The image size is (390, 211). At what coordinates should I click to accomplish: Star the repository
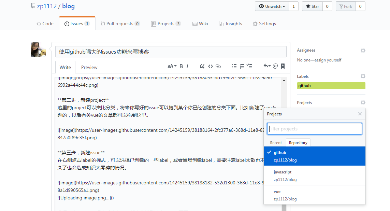[x=313, y=6]
